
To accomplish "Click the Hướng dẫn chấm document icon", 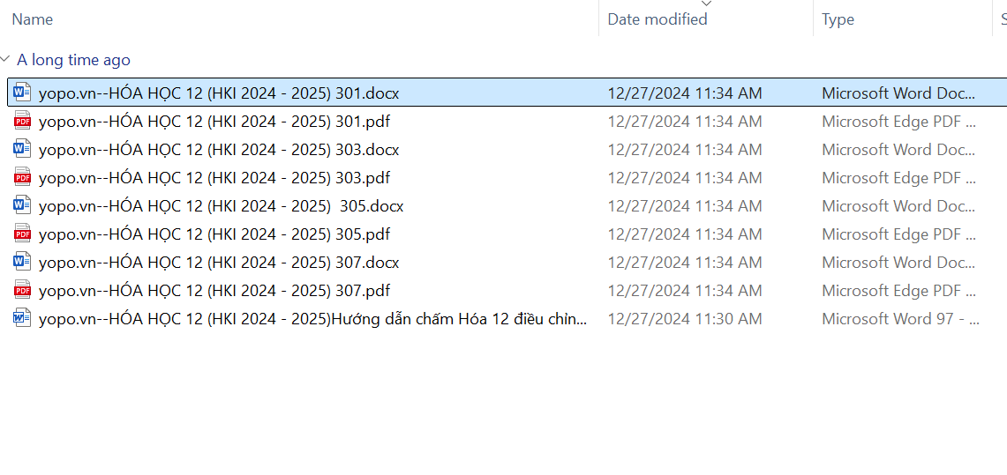I will click(x=22, y=318).
